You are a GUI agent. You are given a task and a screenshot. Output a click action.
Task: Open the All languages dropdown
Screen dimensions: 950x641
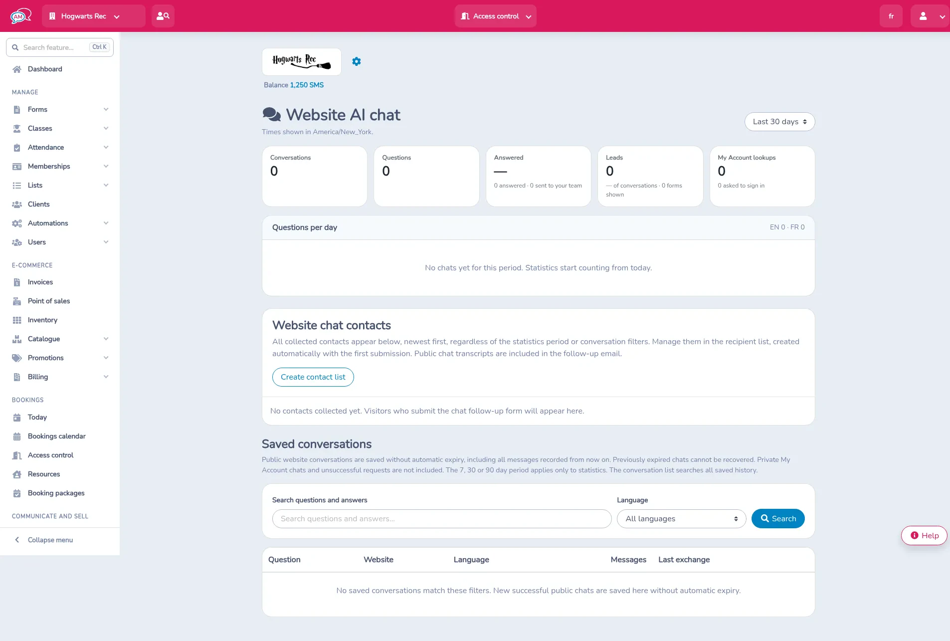(x=681, y=519)
